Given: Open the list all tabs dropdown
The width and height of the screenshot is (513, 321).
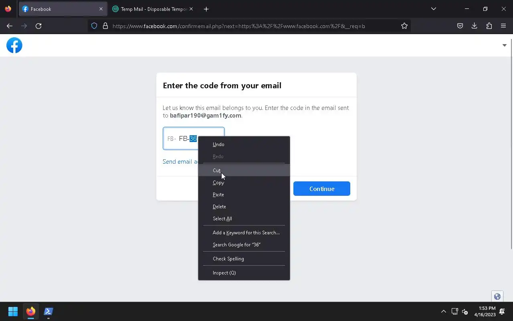Looking at the screenshot, I should tap(433, 9).
